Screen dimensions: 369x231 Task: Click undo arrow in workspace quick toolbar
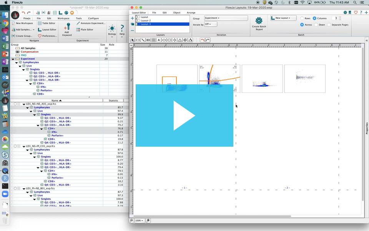point(23,13)
